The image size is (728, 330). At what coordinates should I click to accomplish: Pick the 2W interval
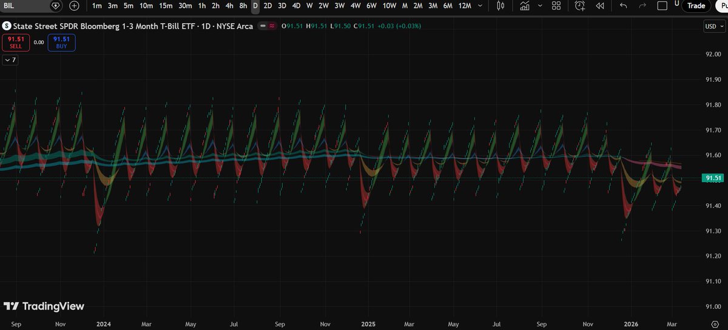point(324,5)
